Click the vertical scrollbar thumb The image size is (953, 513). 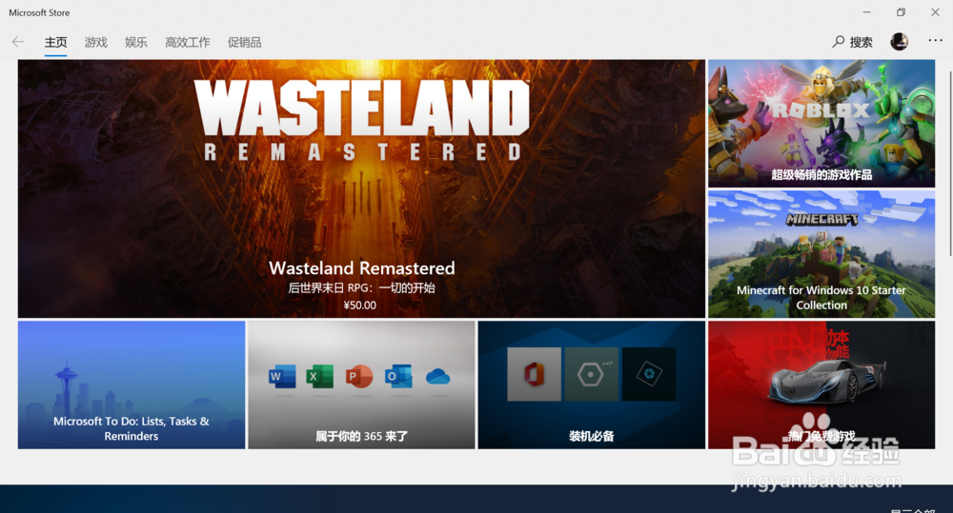pos(949,163)
